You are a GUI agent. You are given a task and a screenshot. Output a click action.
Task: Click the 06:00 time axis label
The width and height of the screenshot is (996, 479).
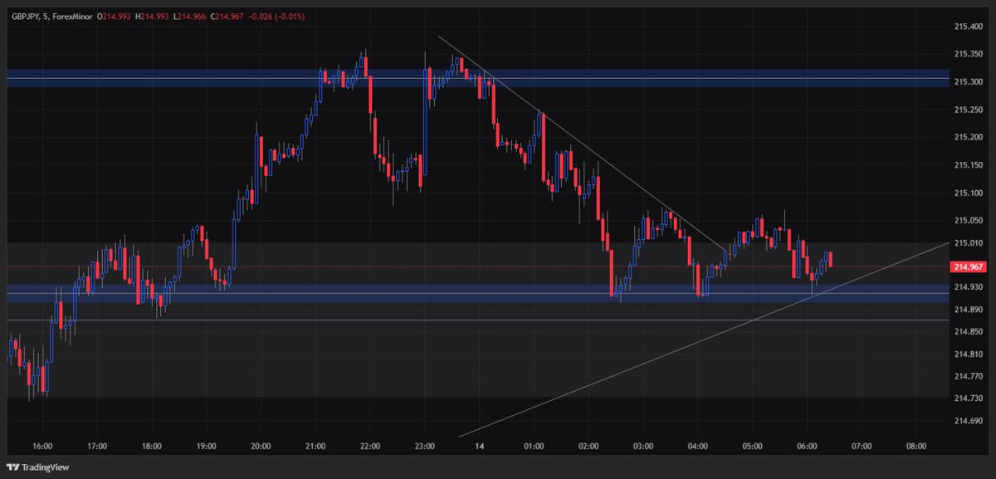coord(807,446)
